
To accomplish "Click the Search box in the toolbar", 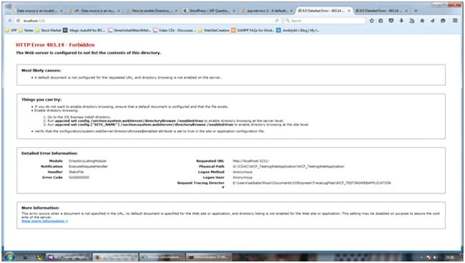I will [x=325, y=21].
